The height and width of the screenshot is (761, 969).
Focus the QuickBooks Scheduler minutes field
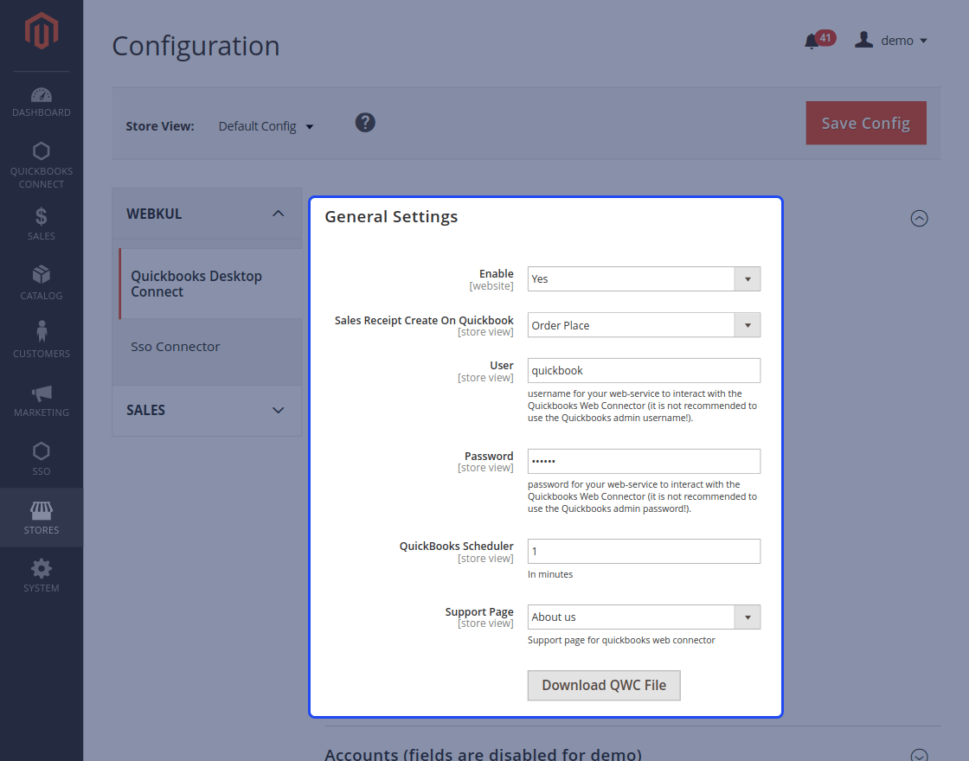coord(644,551)
